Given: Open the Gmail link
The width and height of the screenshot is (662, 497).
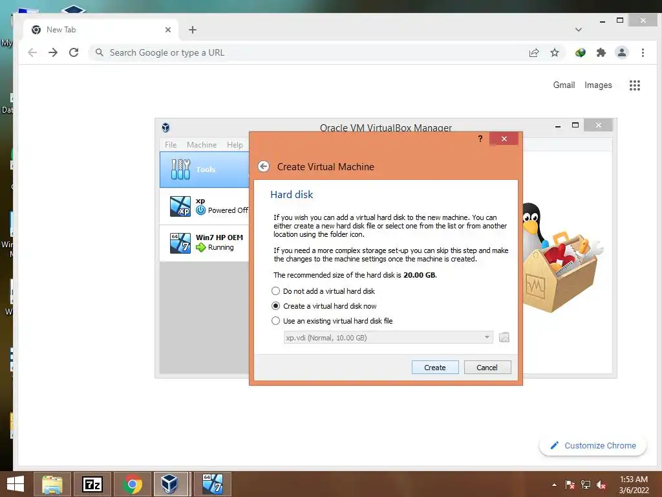Looking at the screenshot, I should tap(564, 85).
